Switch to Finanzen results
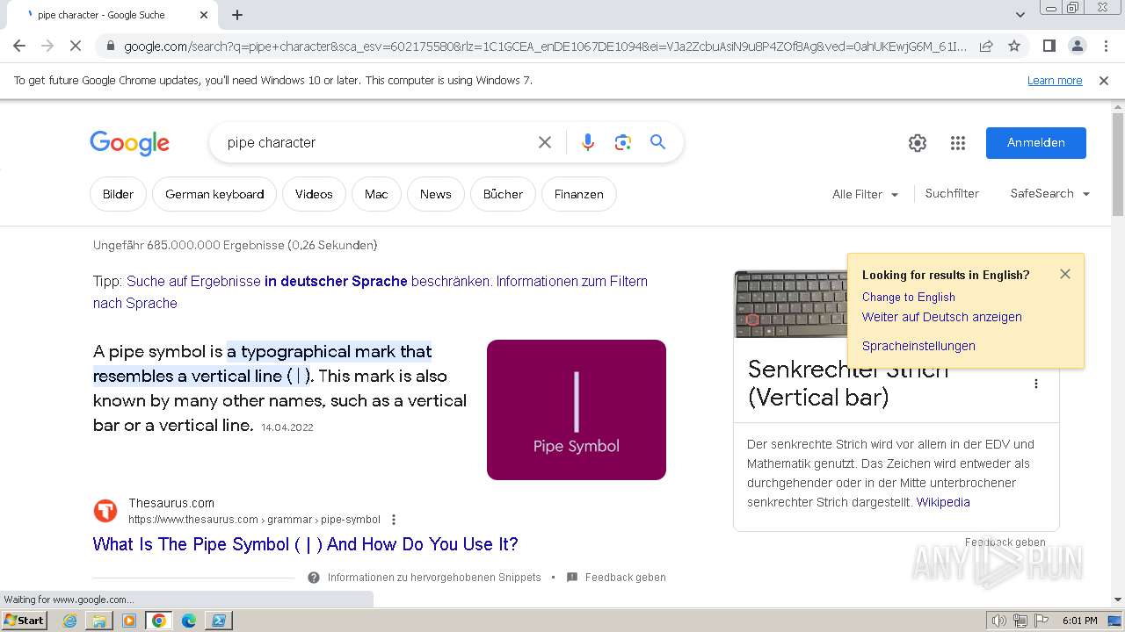 click(579, 194)
